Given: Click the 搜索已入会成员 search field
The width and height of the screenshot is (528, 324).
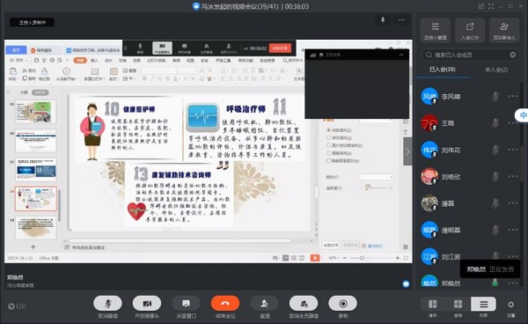Looking at the screenshot, I should click(x=470, y=55).
